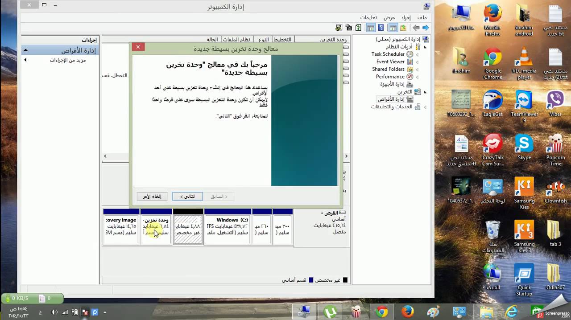
Task: Close the new simple volume wizard
Action: [138, 47]
